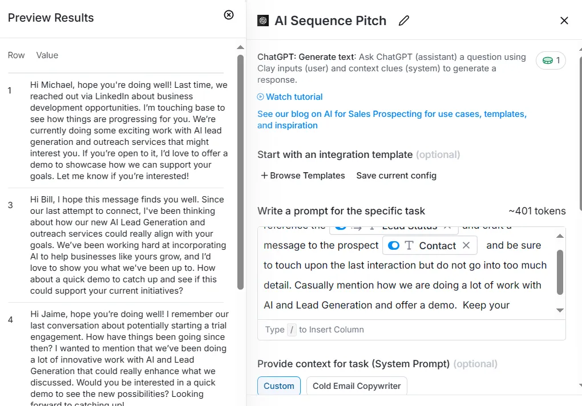Viewport: 582px width, 406px height.
Task: Close the Preview Results panel
Action: 229,15
